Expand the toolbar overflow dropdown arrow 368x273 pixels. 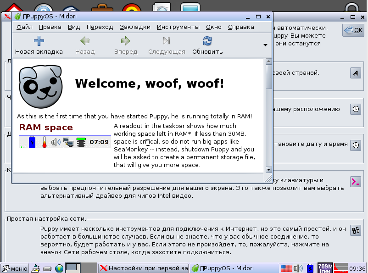(265, 45)
